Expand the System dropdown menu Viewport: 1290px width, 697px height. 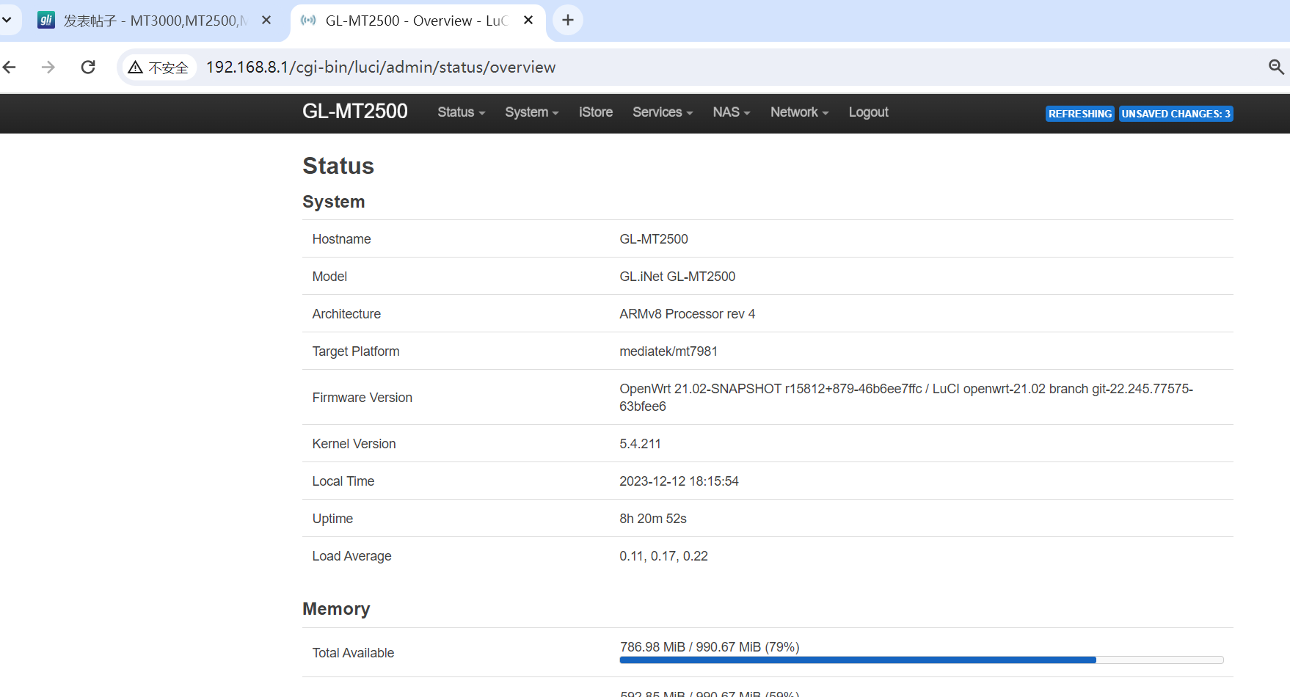point(531,112)
